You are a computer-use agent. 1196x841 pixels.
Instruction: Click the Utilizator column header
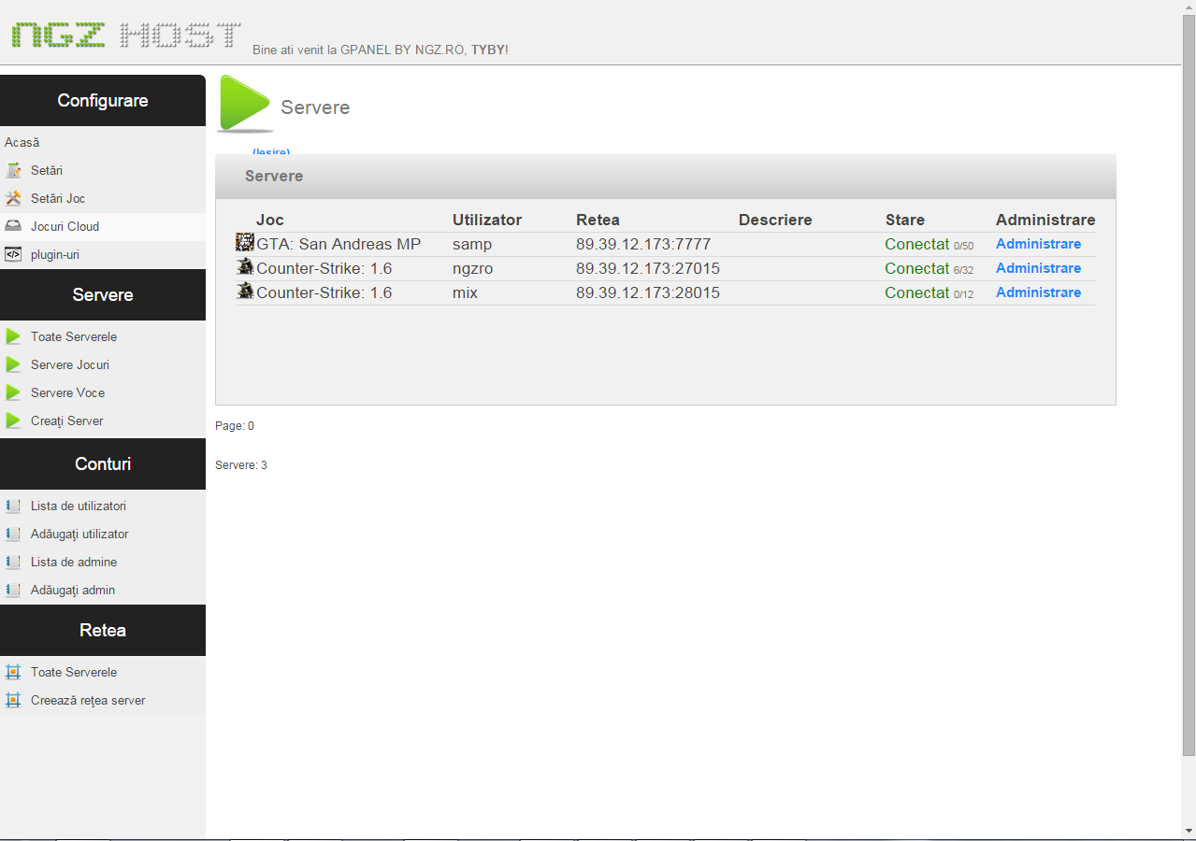click(487, 221)
